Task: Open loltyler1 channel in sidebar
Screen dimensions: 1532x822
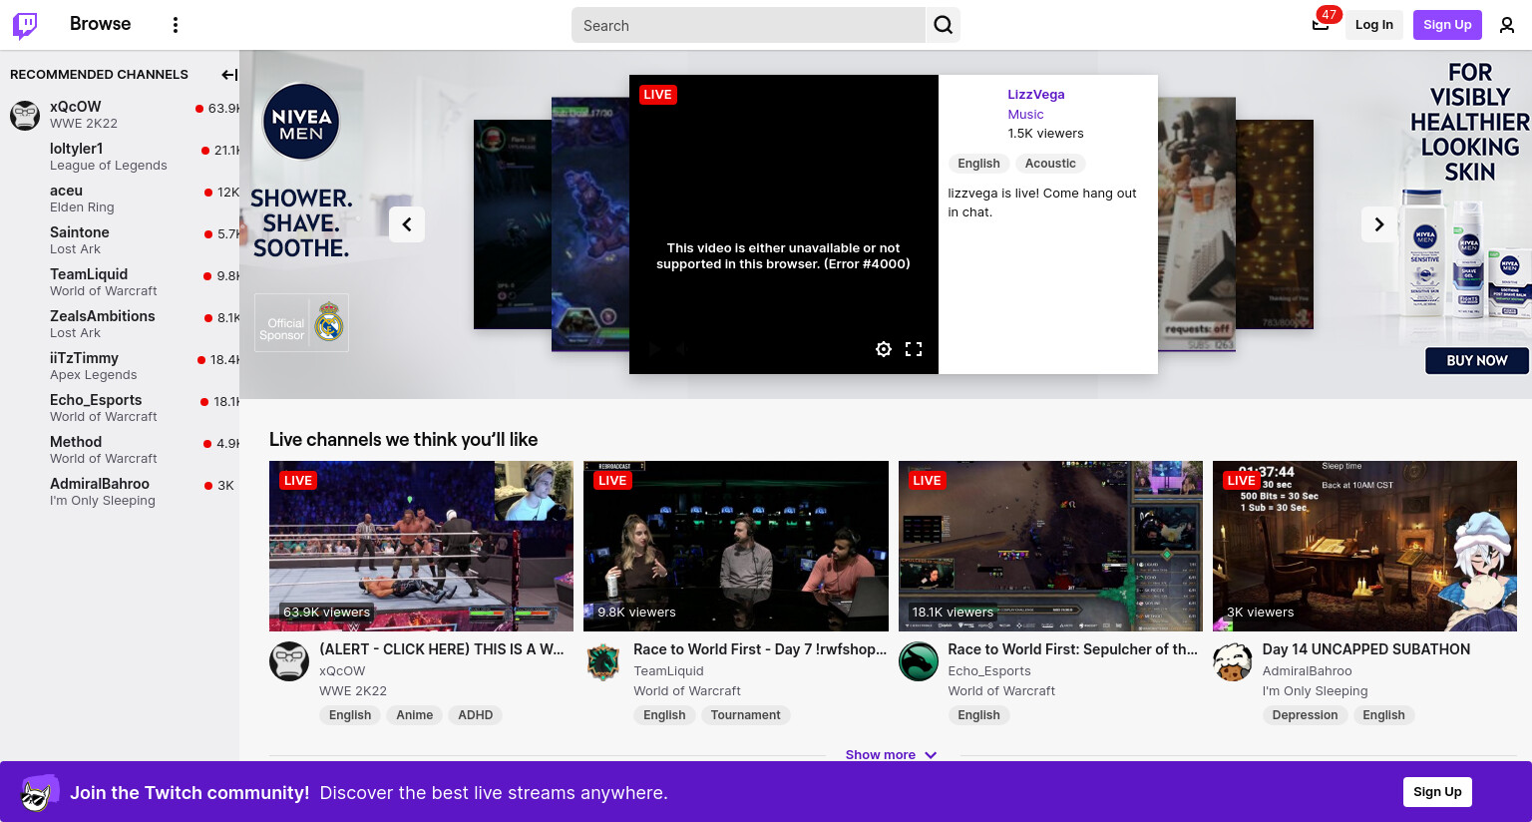Action: click(120, 157)
